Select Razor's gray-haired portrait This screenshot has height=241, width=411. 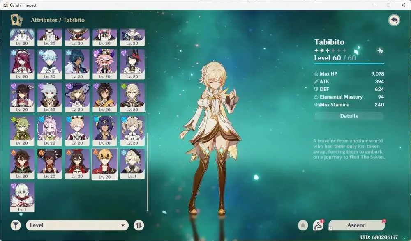point(50,97)
